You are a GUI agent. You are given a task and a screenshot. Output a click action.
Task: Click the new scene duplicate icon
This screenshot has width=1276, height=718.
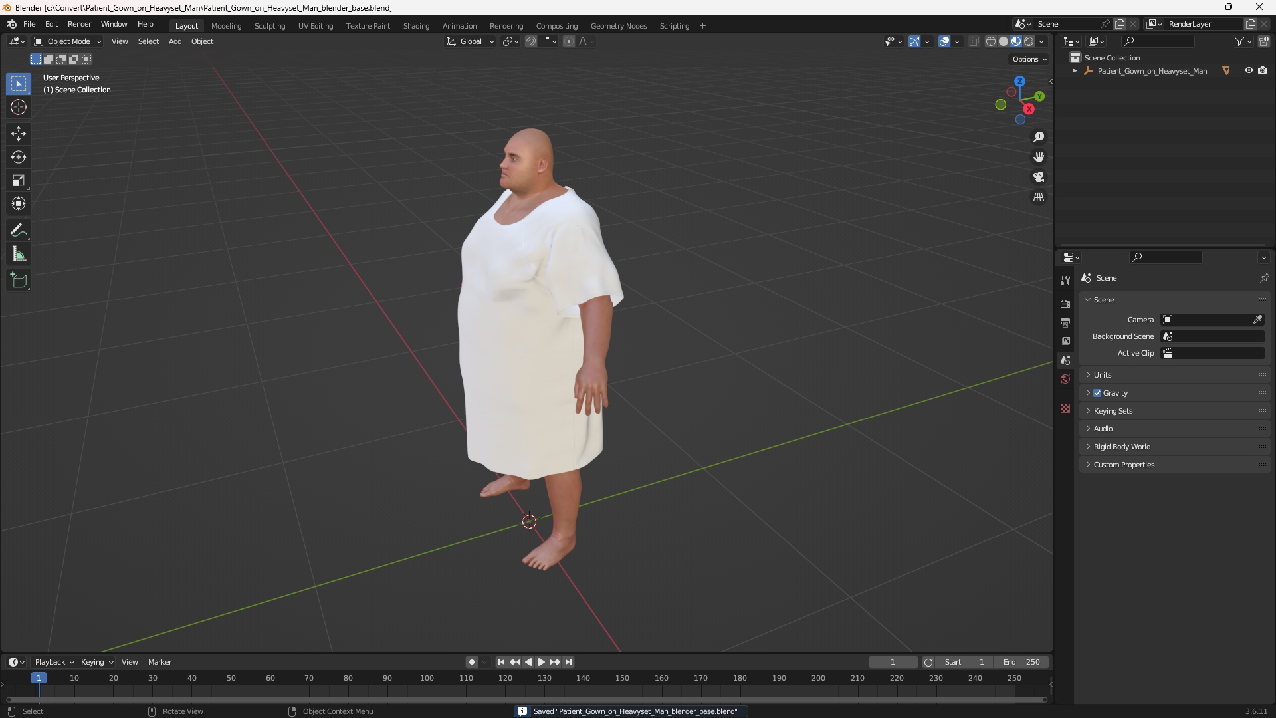click(1120, 24)
